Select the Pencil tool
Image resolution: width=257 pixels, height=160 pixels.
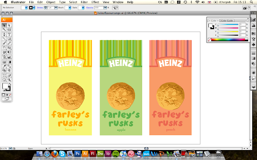point(9,43)
